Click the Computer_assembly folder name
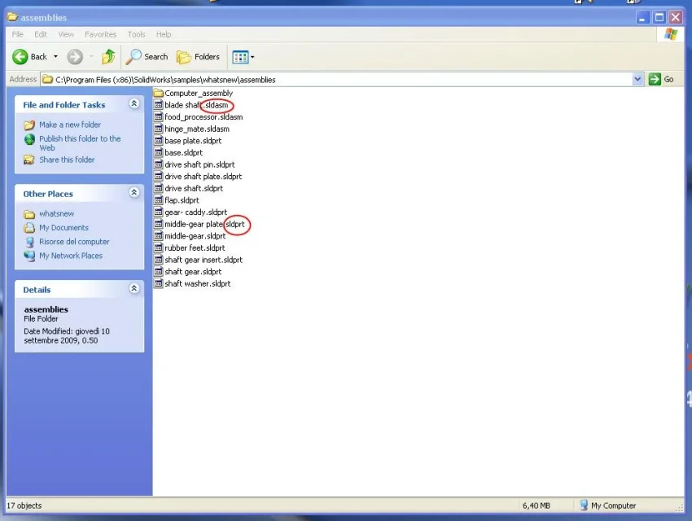Image resolution: width=692 pixels, height=521 pixels. pos(198,94)
